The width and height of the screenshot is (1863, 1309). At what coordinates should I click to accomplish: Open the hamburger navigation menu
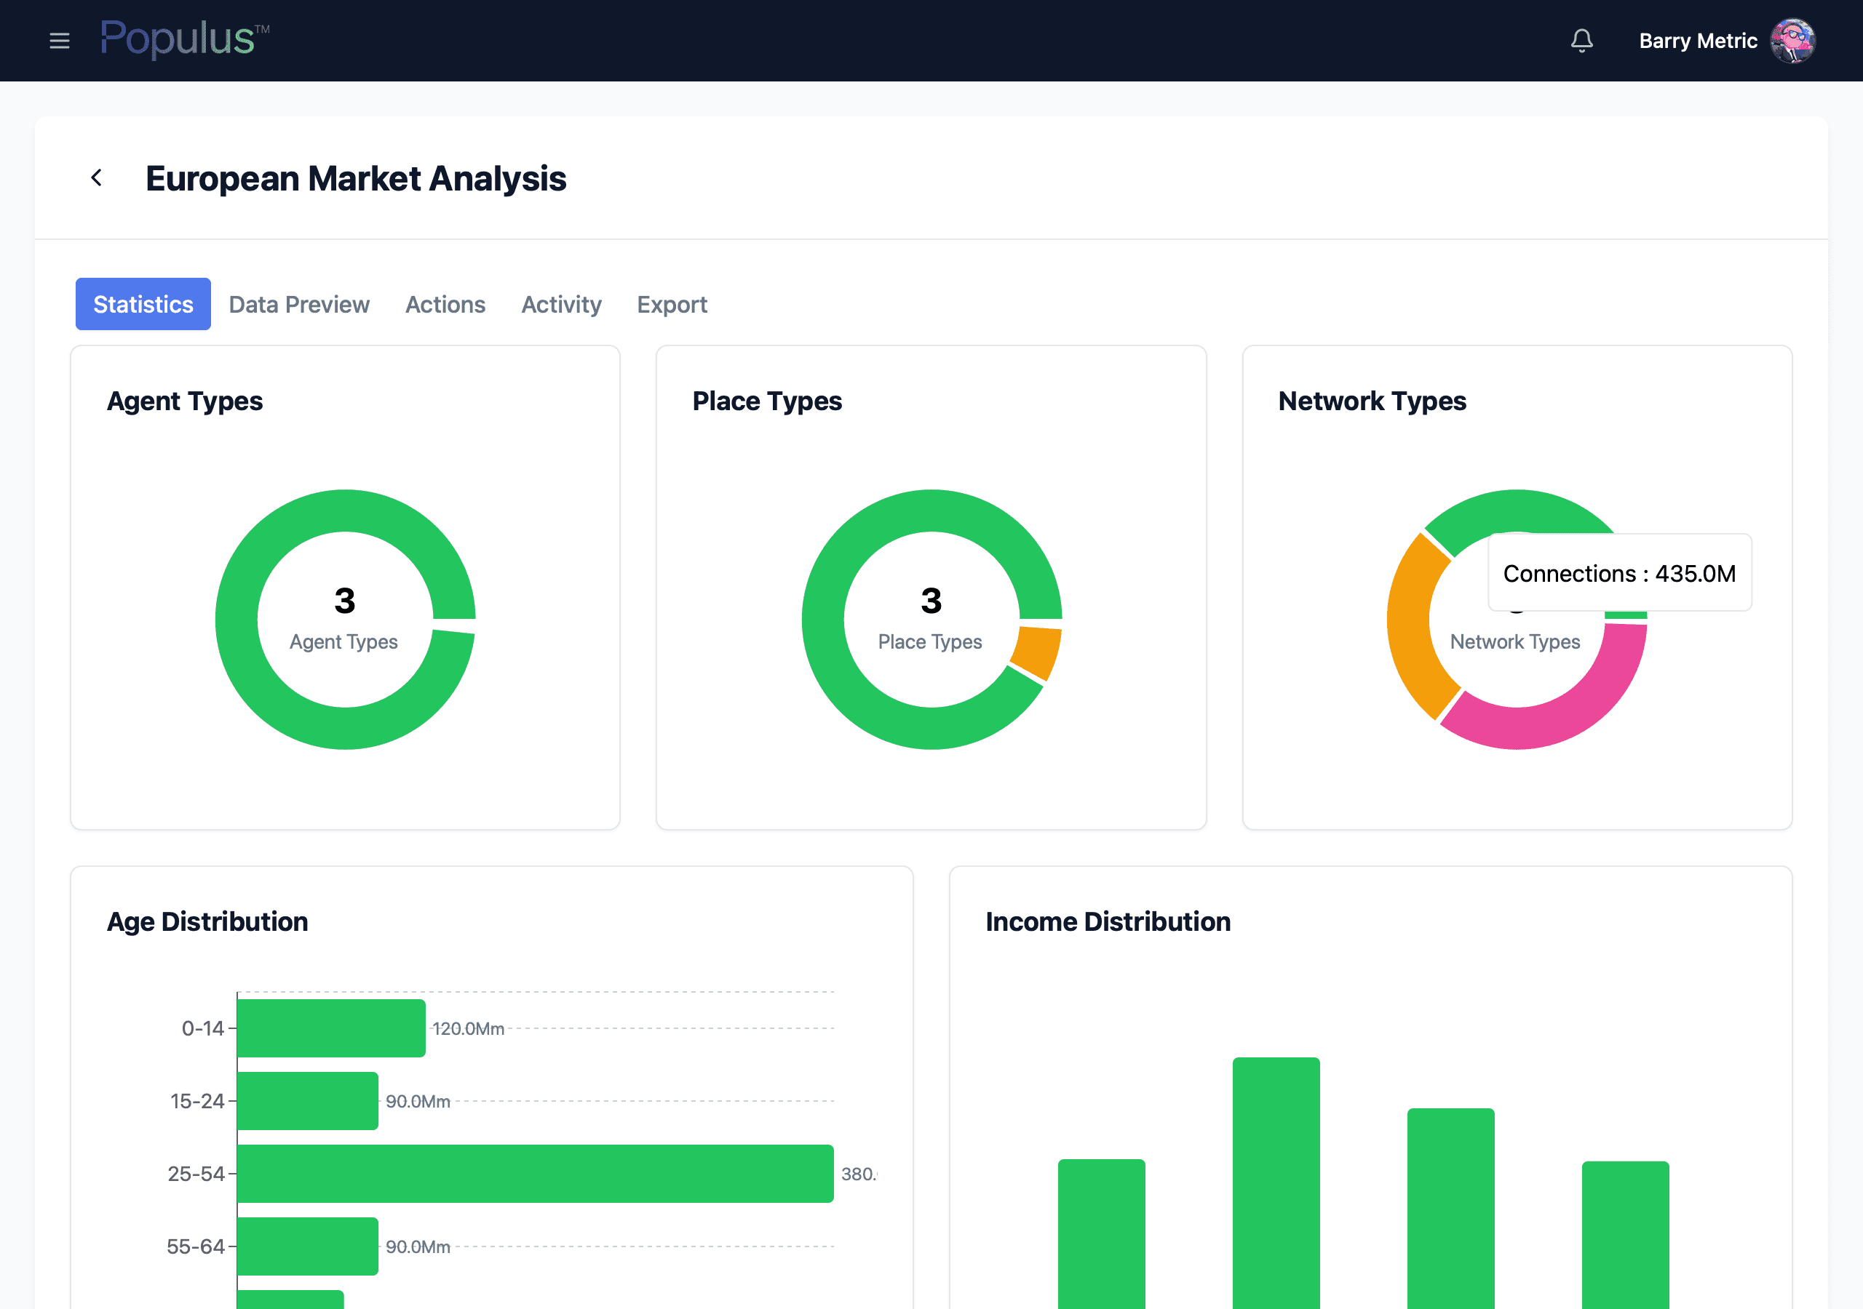[x=59, y=41]
